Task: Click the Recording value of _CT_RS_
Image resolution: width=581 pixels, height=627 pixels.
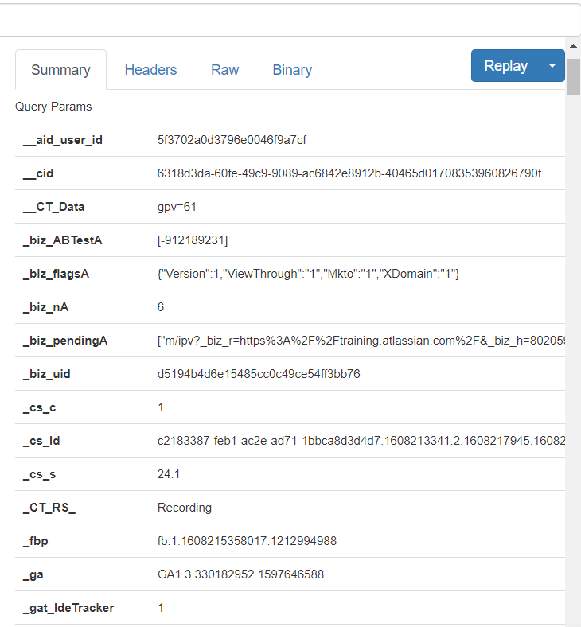Action: coord(185,508)
